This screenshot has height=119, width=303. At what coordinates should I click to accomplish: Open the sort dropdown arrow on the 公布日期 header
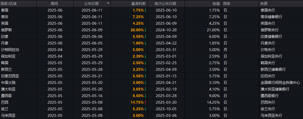click(108, 4)
